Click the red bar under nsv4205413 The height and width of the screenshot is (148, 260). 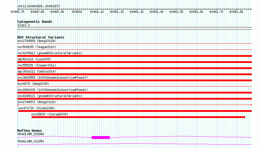(x=134, y=56)
